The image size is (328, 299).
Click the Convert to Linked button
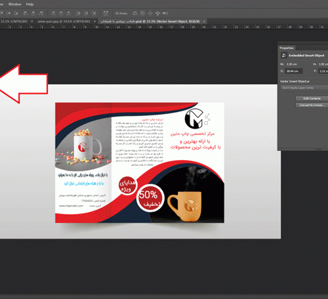pos(312,105)
